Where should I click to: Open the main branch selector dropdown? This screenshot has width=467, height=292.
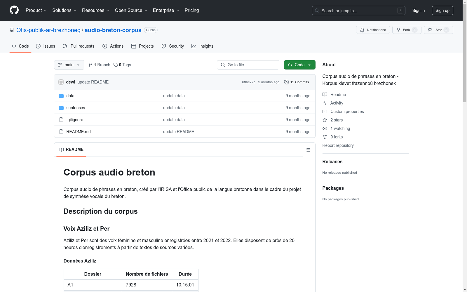click(69, 65)
